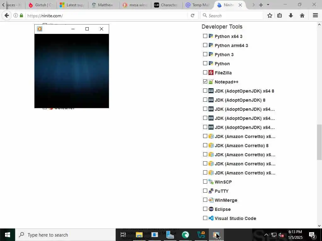This screenshot has height=241, width=322.
Task: Check the WinSCP checkbox
Action: pos(205,182)
